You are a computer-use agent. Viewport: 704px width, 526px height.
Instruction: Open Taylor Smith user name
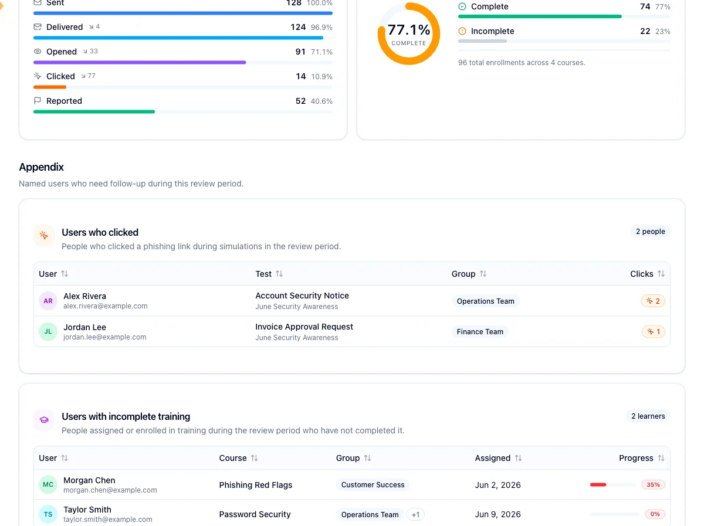87,510
